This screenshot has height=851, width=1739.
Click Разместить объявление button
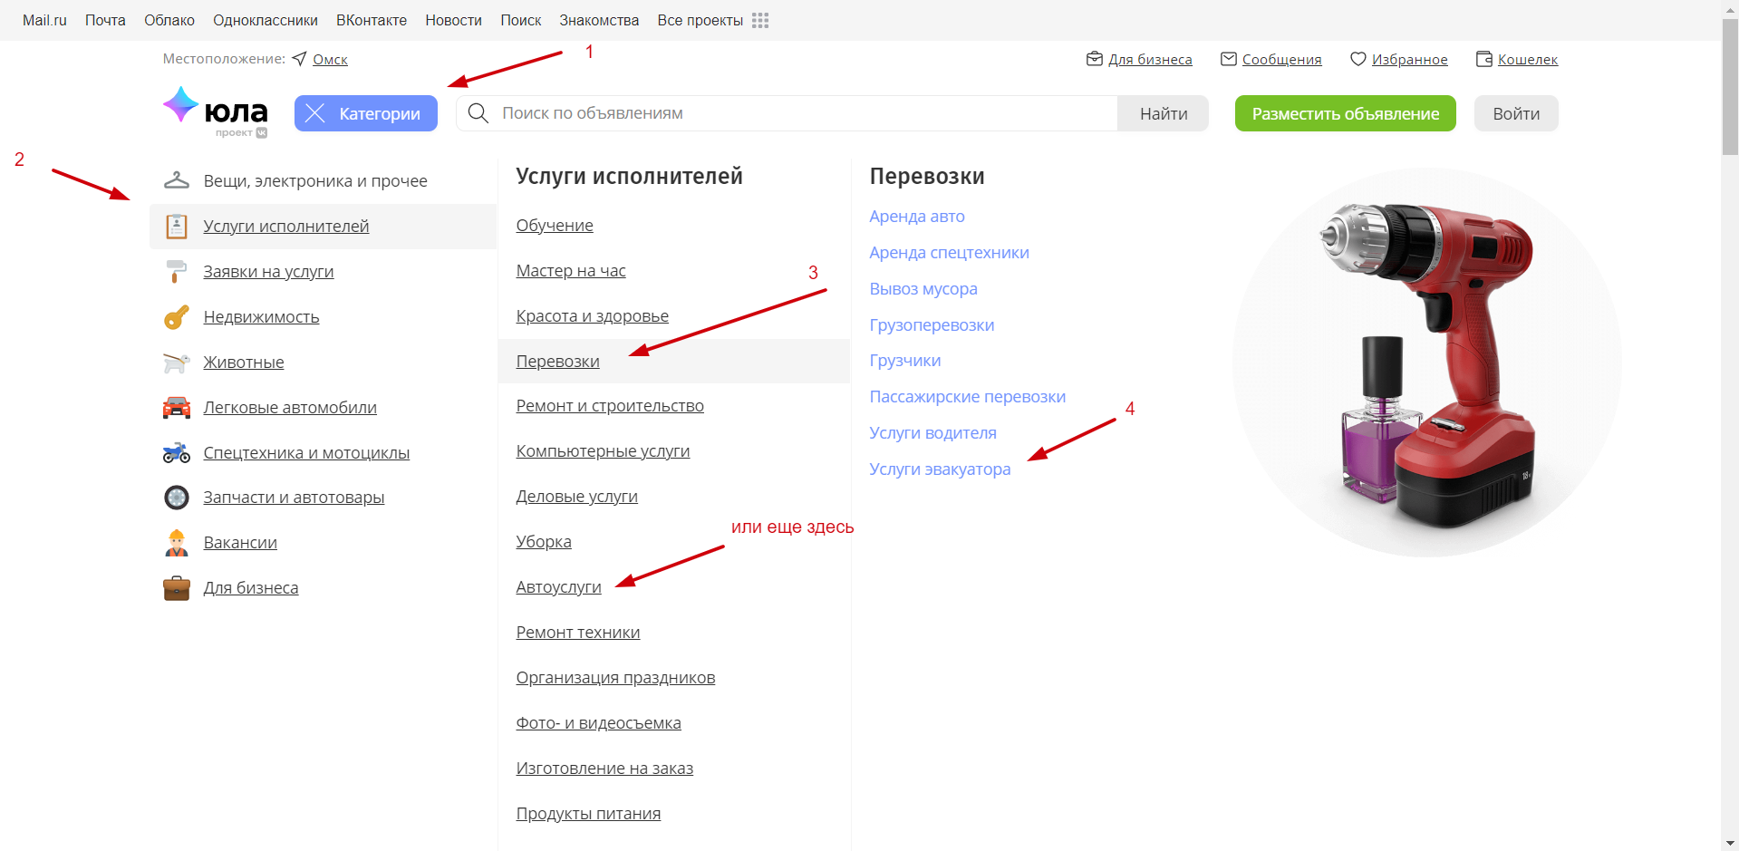point(1346,113)
